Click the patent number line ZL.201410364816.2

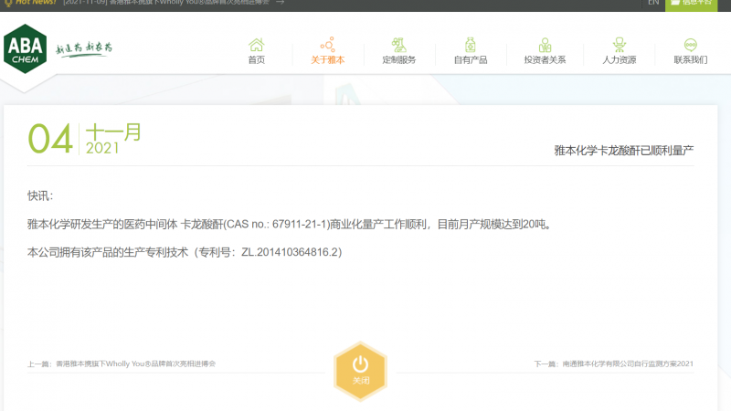tap(185, 252)
